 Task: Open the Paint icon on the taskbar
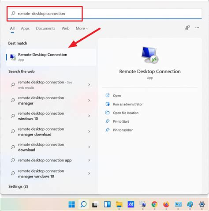190,204
